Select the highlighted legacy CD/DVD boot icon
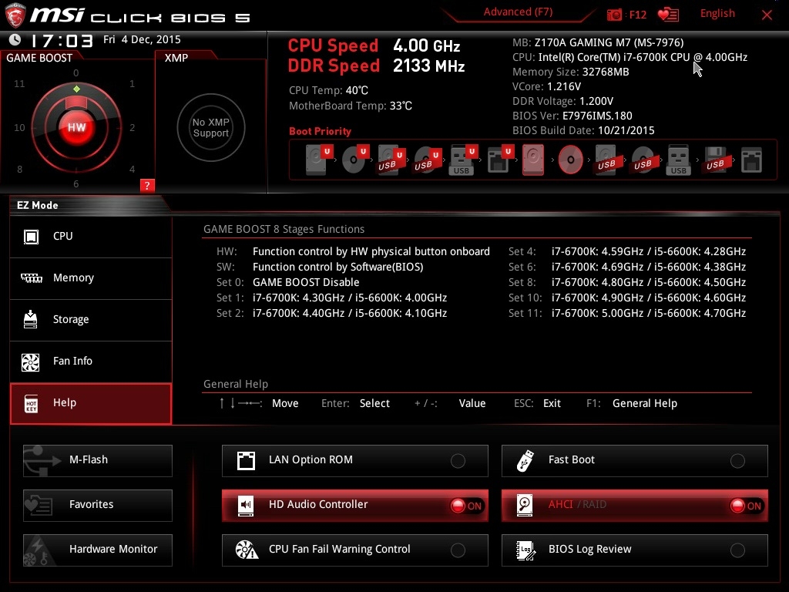Screen dimensions: 789x592 (x=571, y=160)
